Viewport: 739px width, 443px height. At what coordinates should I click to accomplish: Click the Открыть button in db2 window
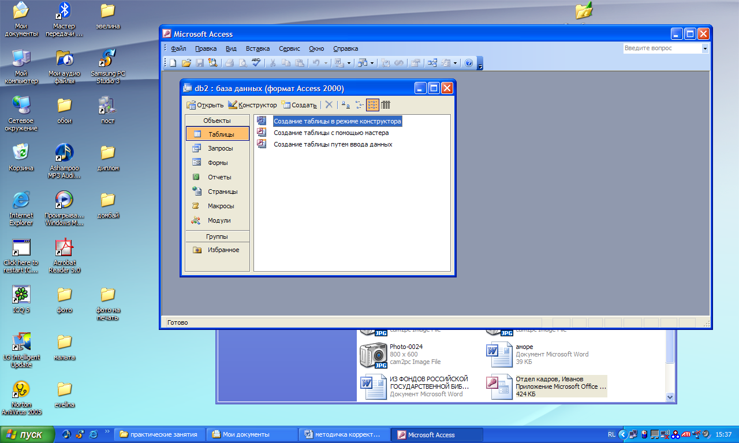[x=205, y=104]
